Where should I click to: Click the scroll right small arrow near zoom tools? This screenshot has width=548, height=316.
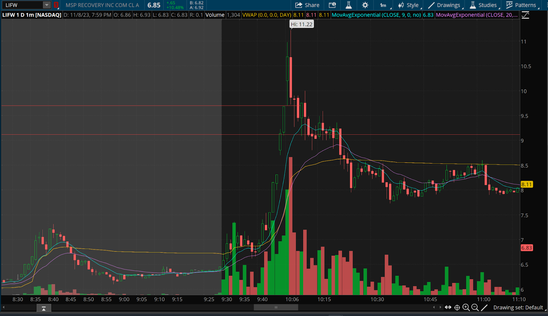440,307
